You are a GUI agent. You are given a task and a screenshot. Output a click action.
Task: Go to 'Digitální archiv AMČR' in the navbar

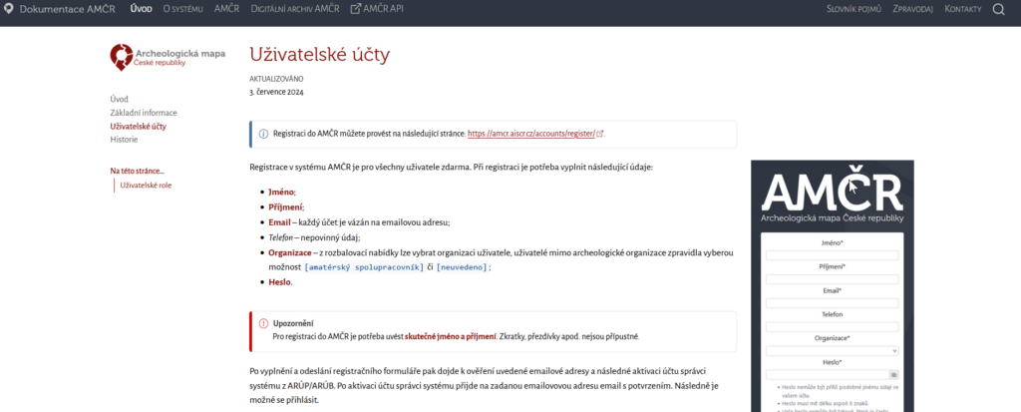click(x=295, y=10)
